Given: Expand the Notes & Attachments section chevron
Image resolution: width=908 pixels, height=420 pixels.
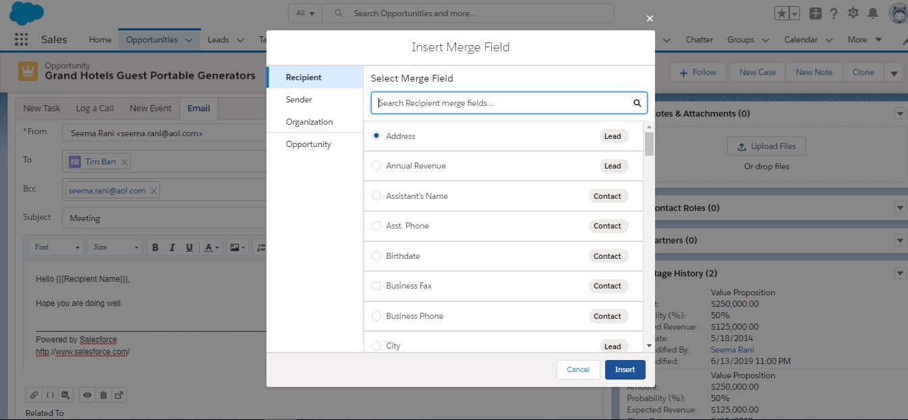Looking at the screenshot, I should 900,113.
